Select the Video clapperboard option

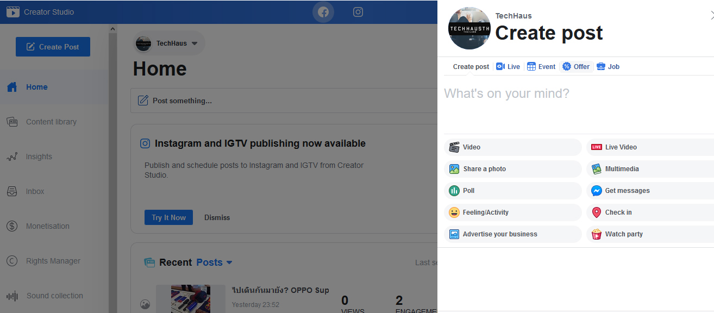point(512,147)
